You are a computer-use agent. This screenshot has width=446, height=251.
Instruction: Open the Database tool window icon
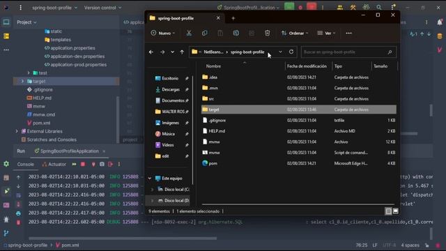tap(440, 36)
